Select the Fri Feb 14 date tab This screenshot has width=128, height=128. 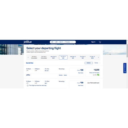pos(92,57)
